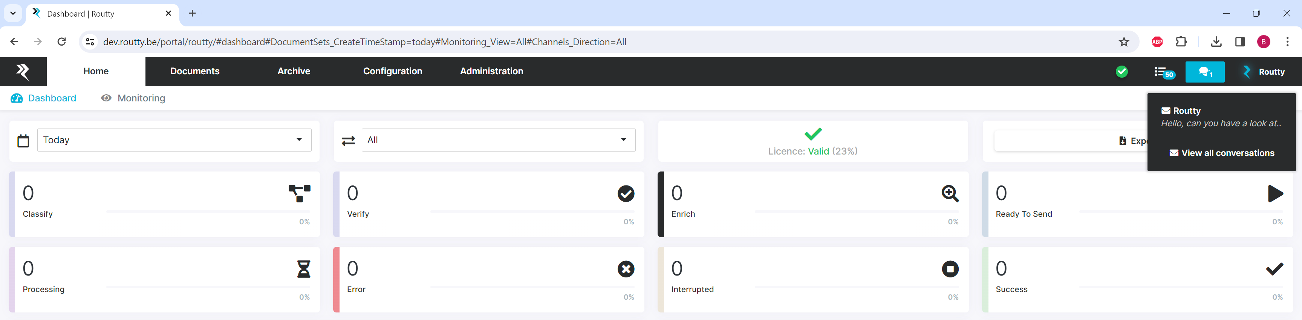Open the Documents menu
Viewport: 1302px width, 320px height.
tap(194, 71)
